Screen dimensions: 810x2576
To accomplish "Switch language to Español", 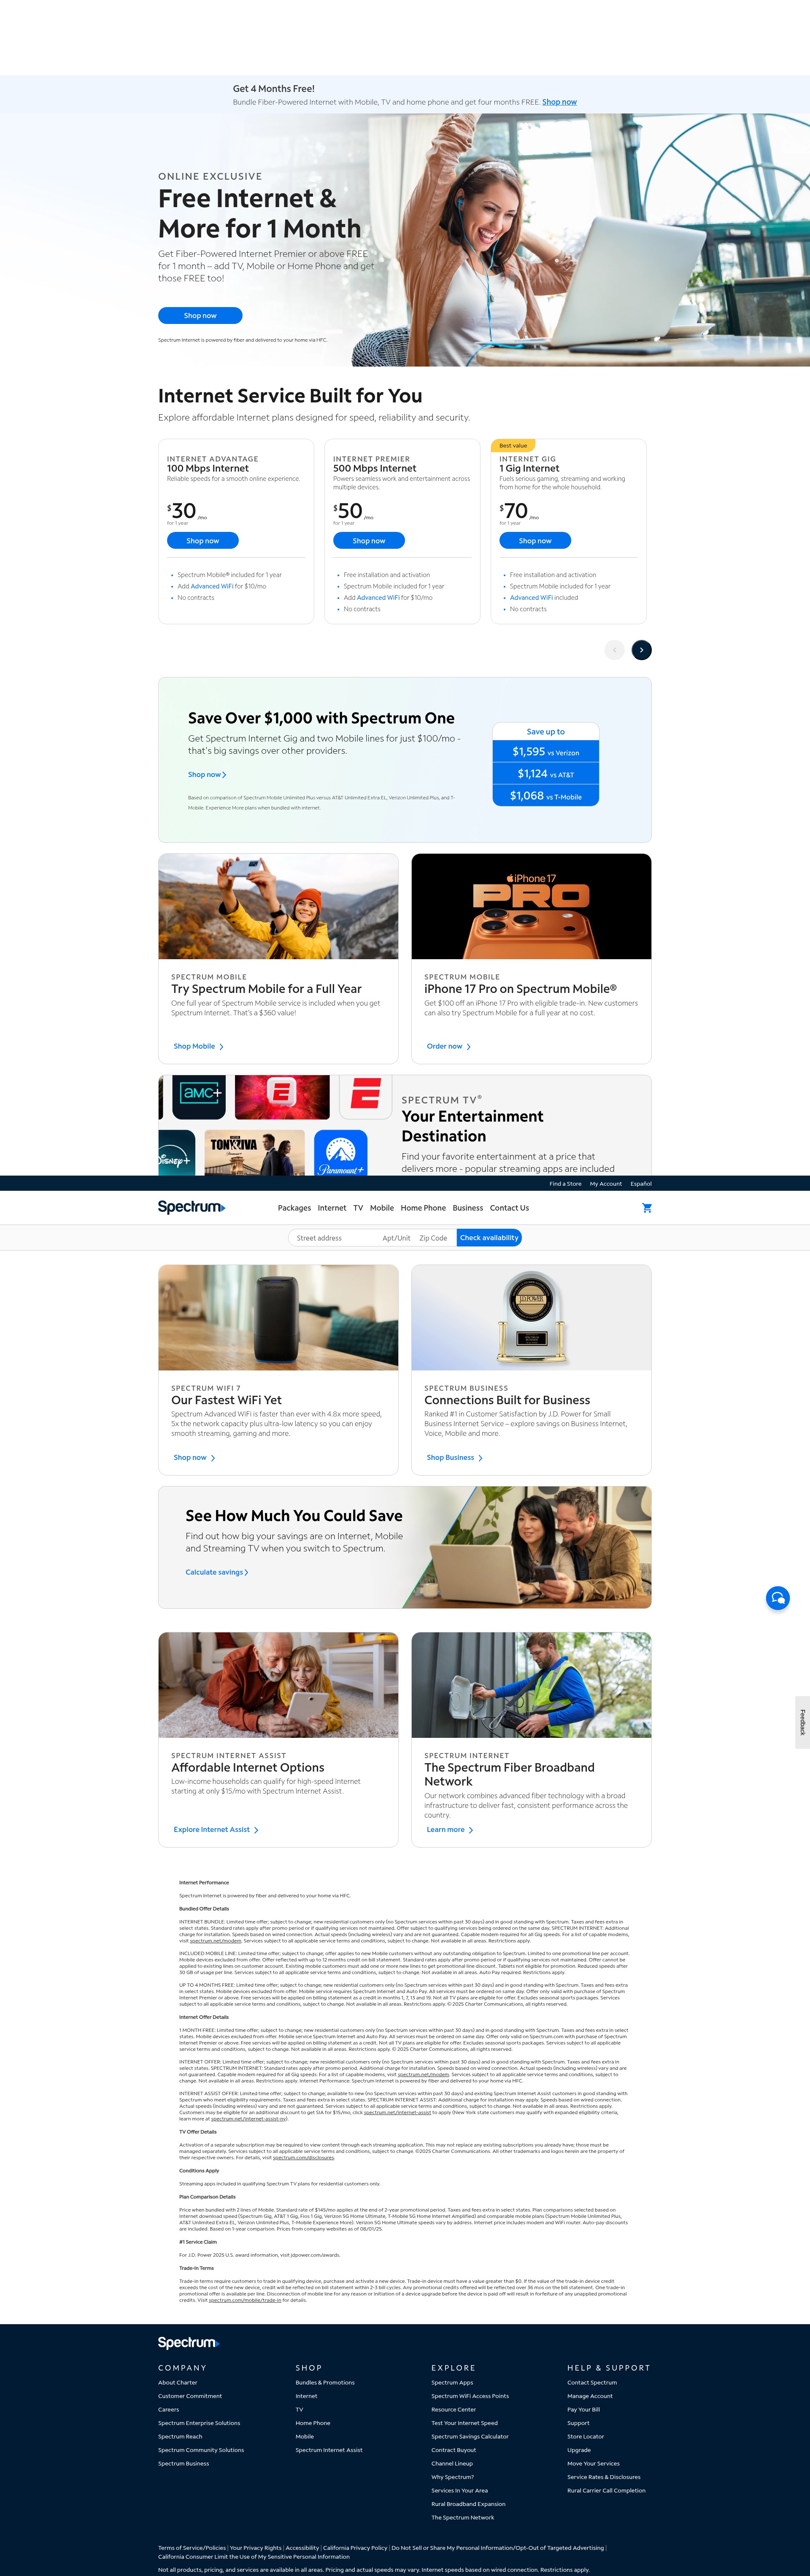I will (641, 1184).
